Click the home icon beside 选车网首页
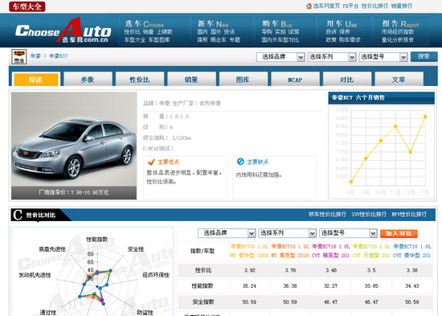Image resolution: width=442 pixels, height=316 pixels. point(309,6)
